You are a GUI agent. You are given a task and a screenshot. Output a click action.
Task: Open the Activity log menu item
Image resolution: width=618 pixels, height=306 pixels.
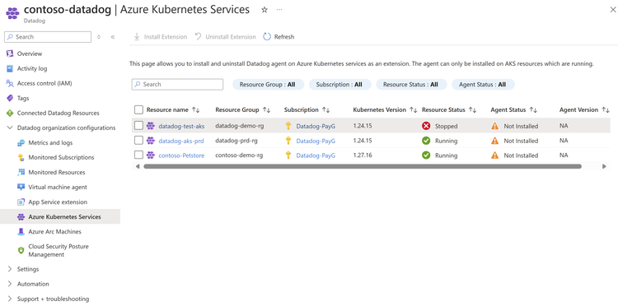32,68
